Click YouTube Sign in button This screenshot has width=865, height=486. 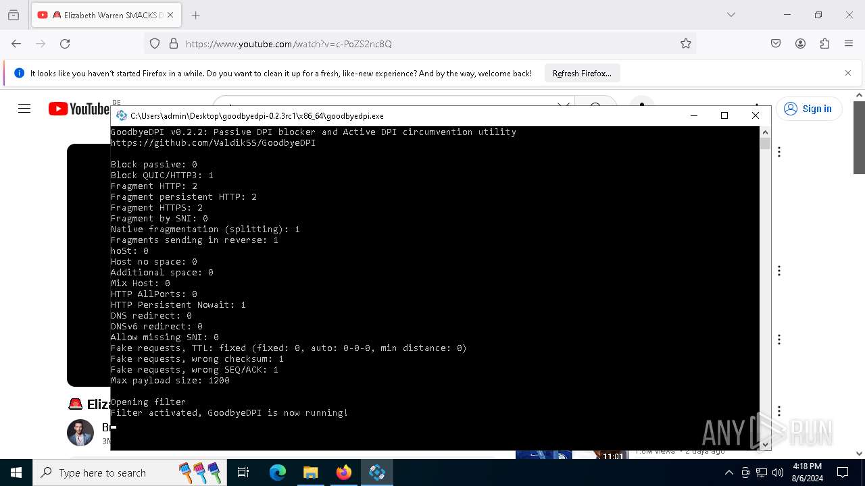(x=808, y=109)
